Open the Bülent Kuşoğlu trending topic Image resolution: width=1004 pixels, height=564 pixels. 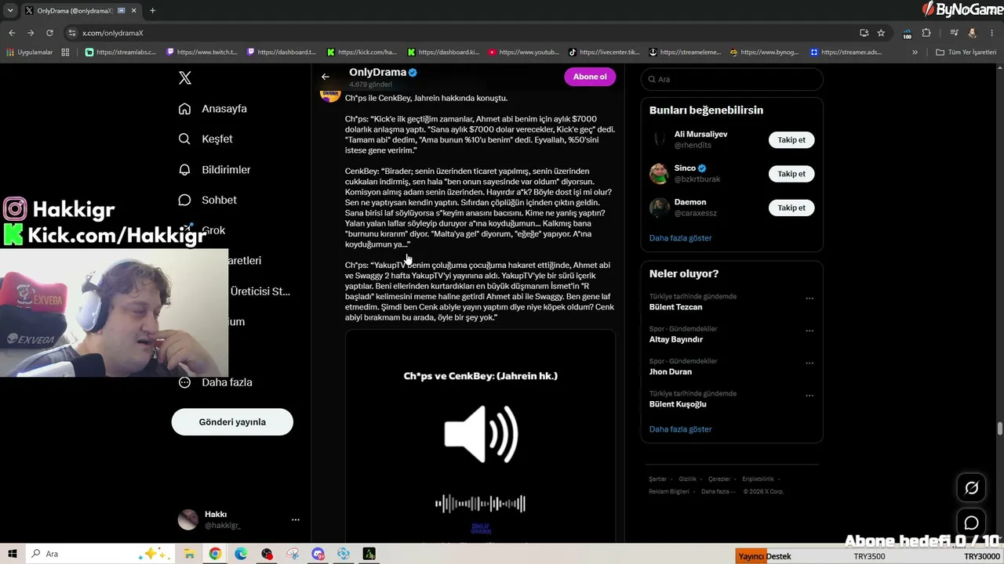[678, 404]
